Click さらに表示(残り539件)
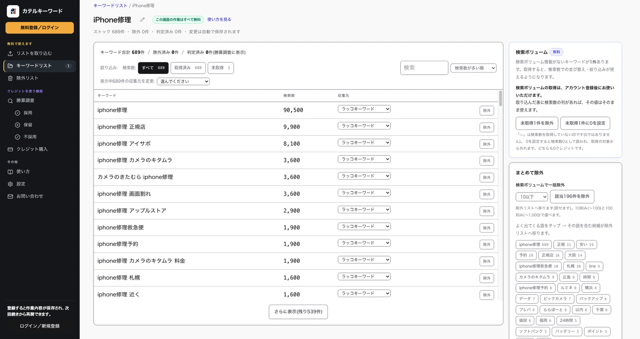Viewport: 640px width, 339px height. point(298,312)
